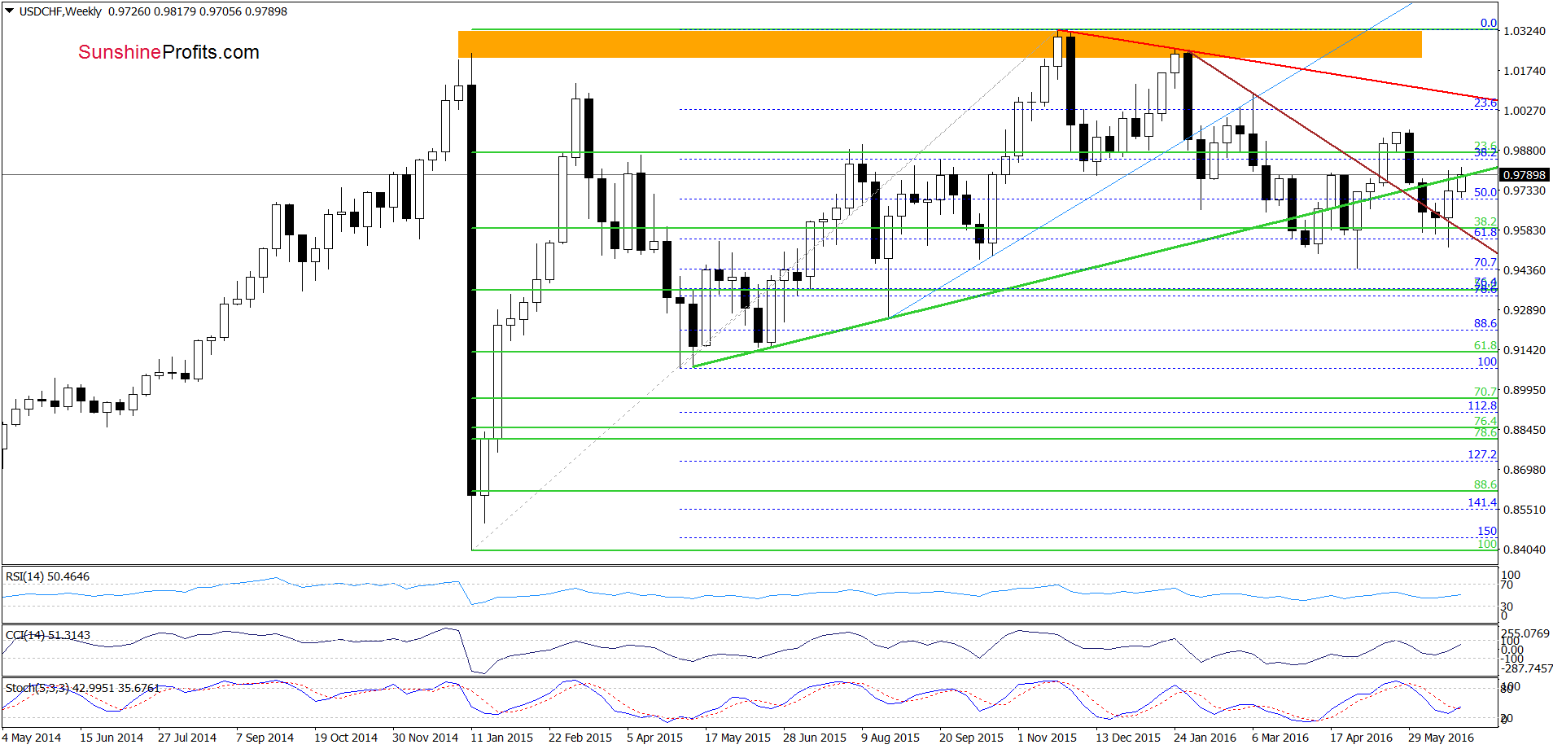The image size is (1553, 749).
Task: Click the 6 Mar 2016 date label
Action: tap(1280, 738)
